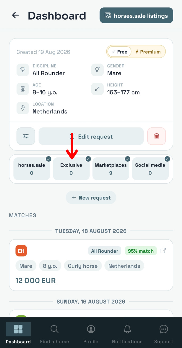Open horses.sale listings button
Image resolution: width=182 pixels, height=348 pixels.
pos(136,15)
